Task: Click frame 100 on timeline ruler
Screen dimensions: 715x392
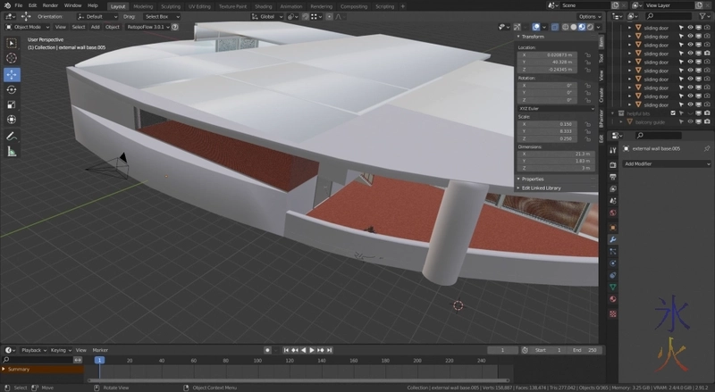Action: coord(257,361)
